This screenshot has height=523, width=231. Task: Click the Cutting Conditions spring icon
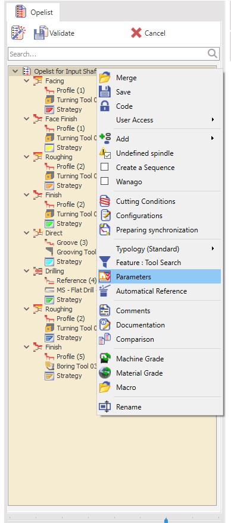tap(105, 201)
